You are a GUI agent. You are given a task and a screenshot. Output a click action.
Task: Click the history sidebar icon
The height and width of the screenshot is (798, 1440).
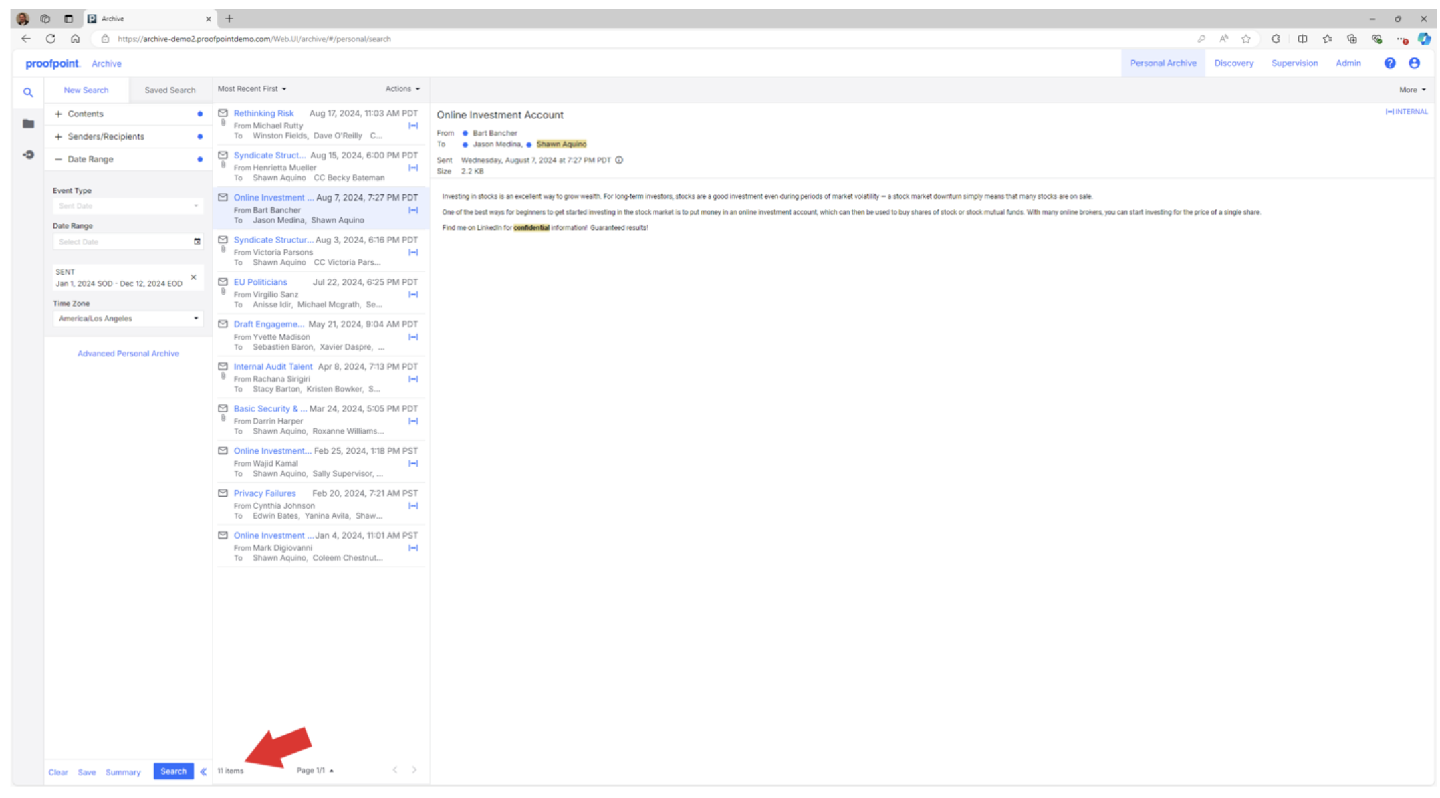[28, 155]
